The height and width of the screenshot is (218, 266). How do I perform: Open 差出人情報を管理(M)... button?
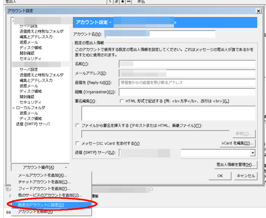tap(236, 165)
